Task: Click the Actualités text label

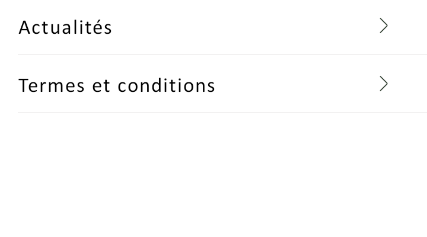Action: pyautogui.click(x=65, y=27)
